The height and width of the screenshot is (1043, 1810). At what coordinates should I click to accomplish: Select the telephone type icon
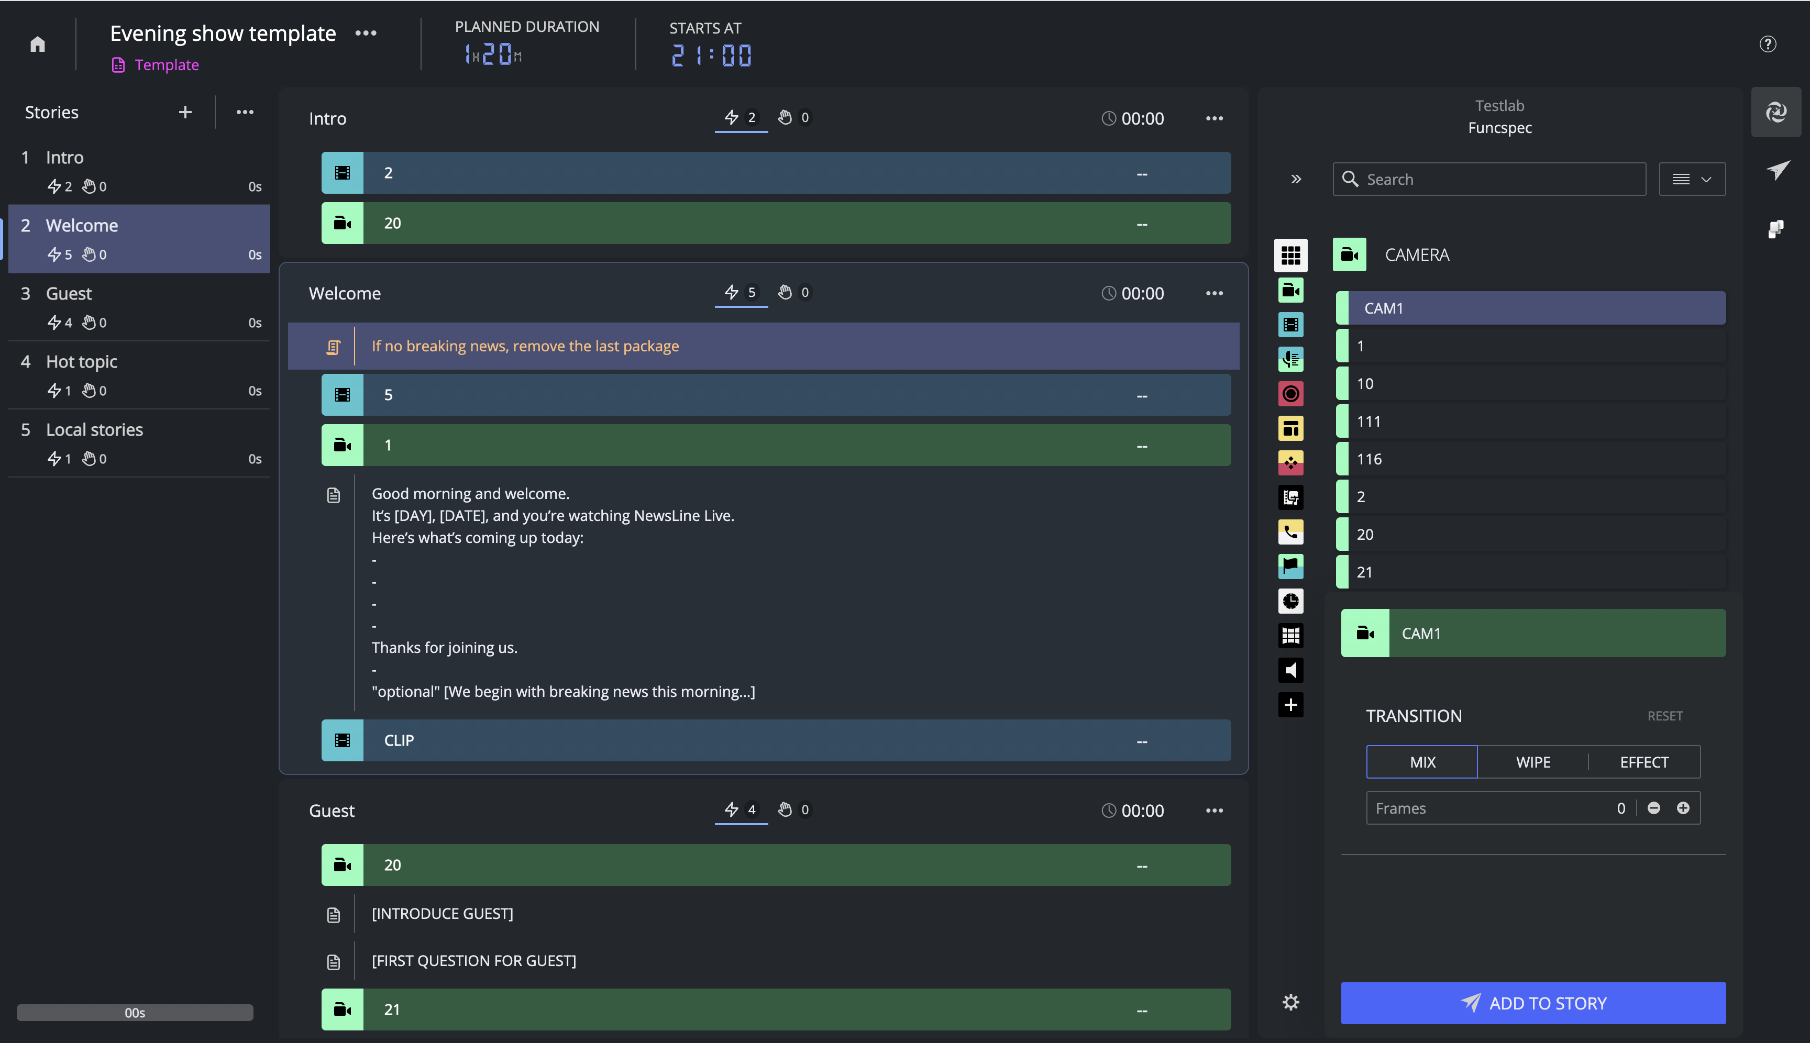tap(1290, 531)
